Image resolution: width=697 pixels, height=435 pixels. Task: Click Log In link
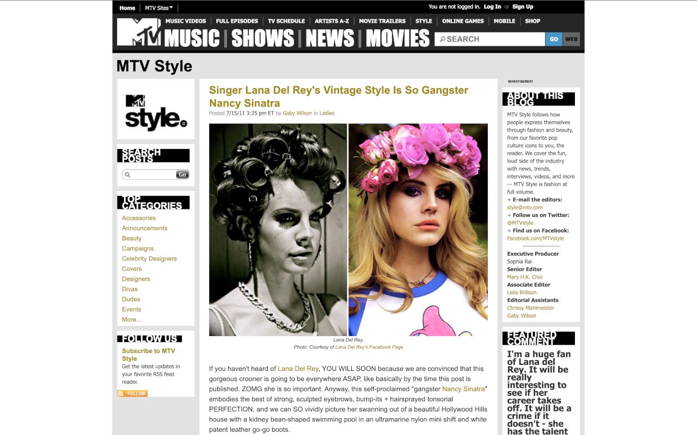tap(492, 7)
